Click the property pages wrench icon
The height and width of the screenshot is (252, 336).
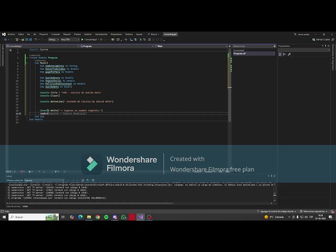(x=289, y=55)
